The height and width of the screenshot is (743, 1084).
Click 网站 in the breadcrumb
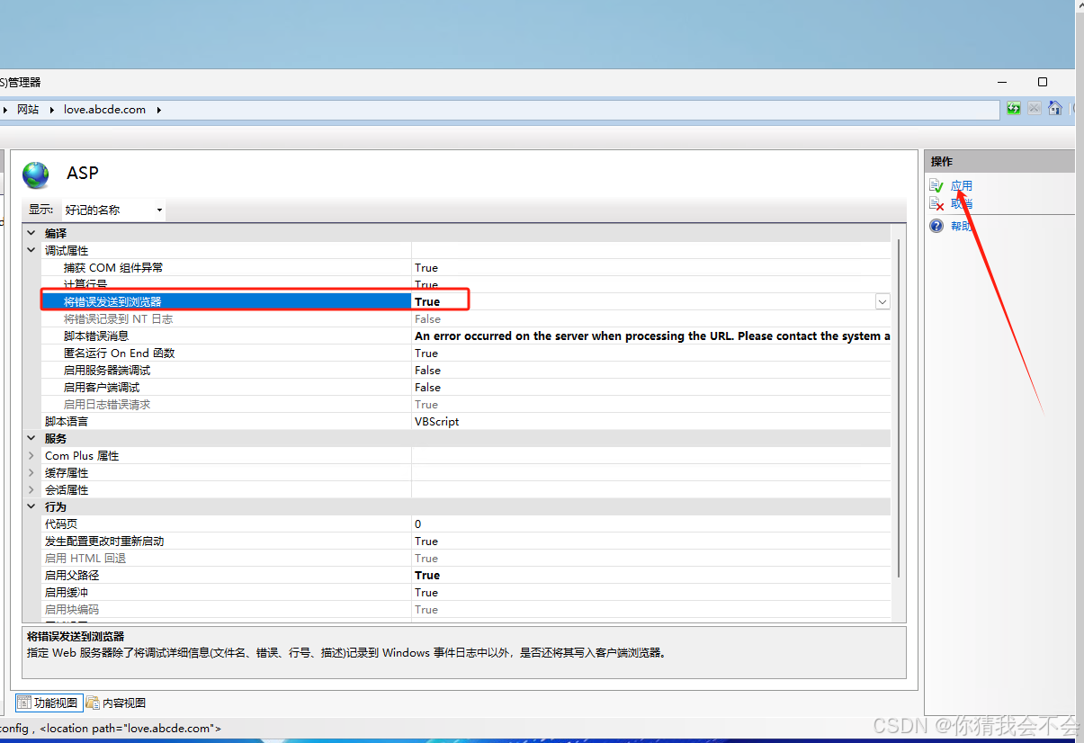pyautogui.click(x=28, y=110)
